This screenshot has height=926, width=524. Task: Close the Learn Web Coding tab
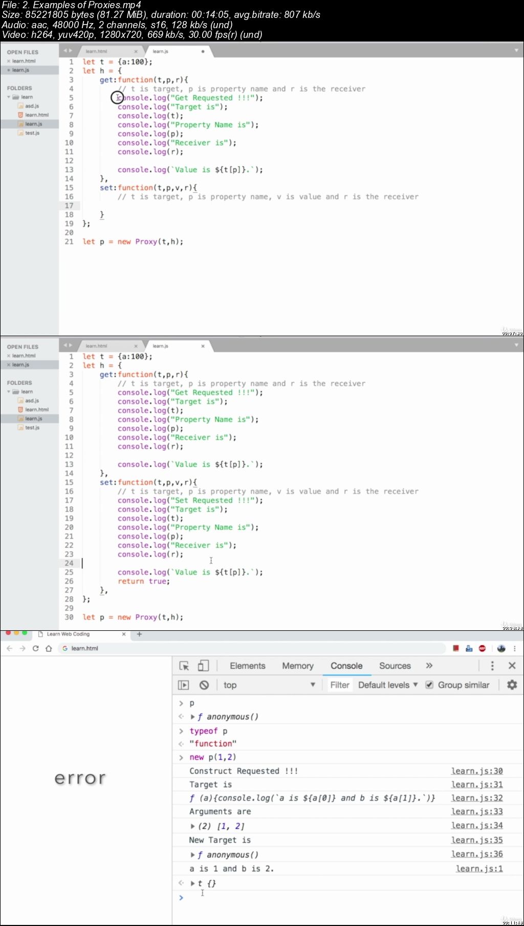pyautogui.click(x=124, y=634)
